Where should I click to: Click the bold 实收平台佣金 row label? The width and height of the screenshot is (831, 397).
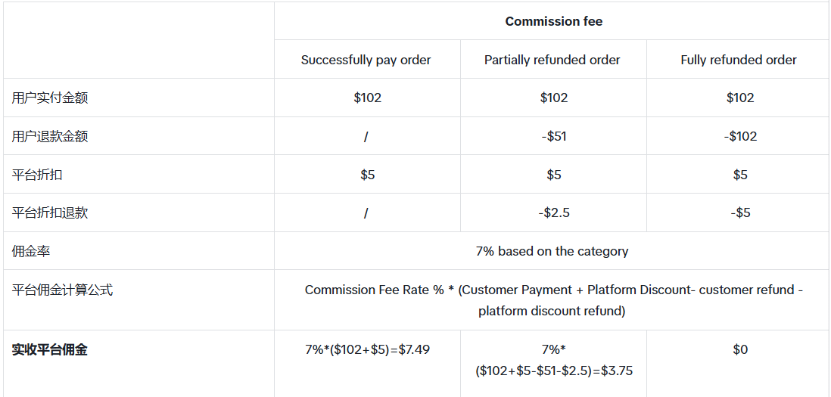(x=50, y=350)
